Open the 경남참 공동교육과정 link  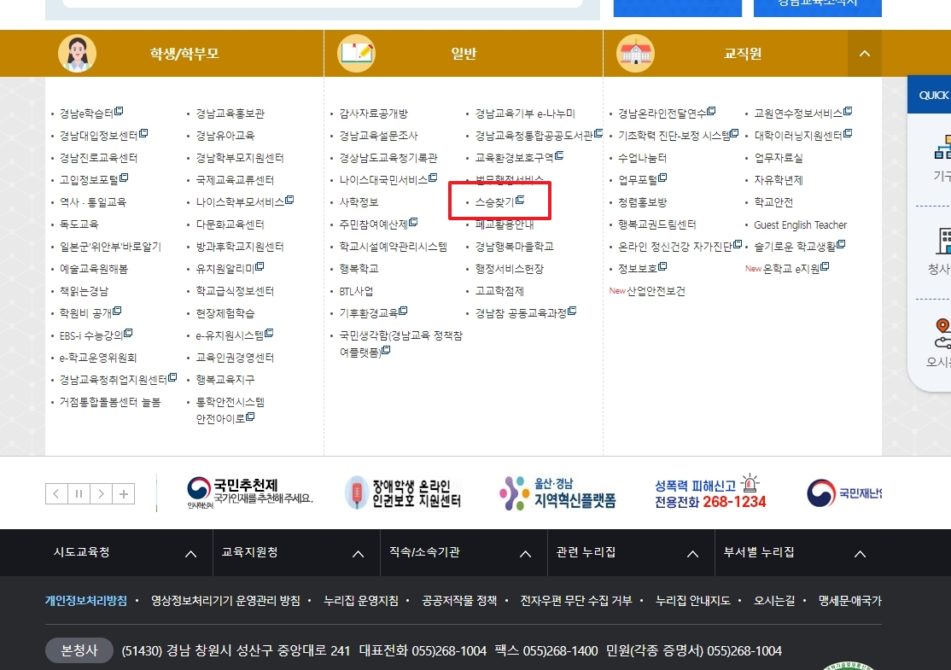[525, 313]
